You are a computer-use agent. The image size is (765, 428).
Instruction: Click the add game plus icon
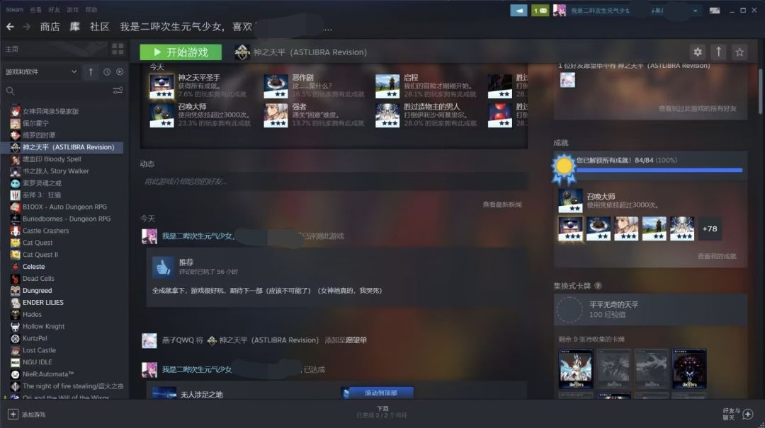coord(13,415)
